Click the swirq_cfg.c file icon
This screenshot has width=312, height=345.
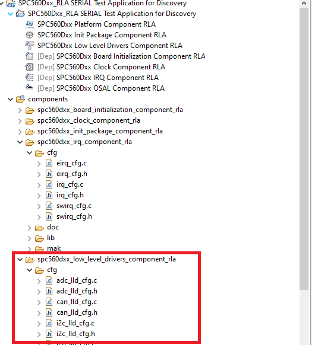pos(49,206)
